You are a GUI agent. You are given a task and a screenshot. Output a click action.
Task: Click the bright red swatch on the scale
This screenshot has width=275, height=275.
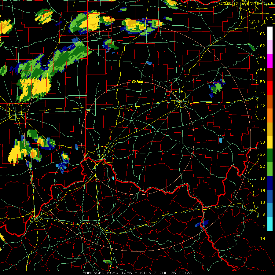tap(270, 88)
